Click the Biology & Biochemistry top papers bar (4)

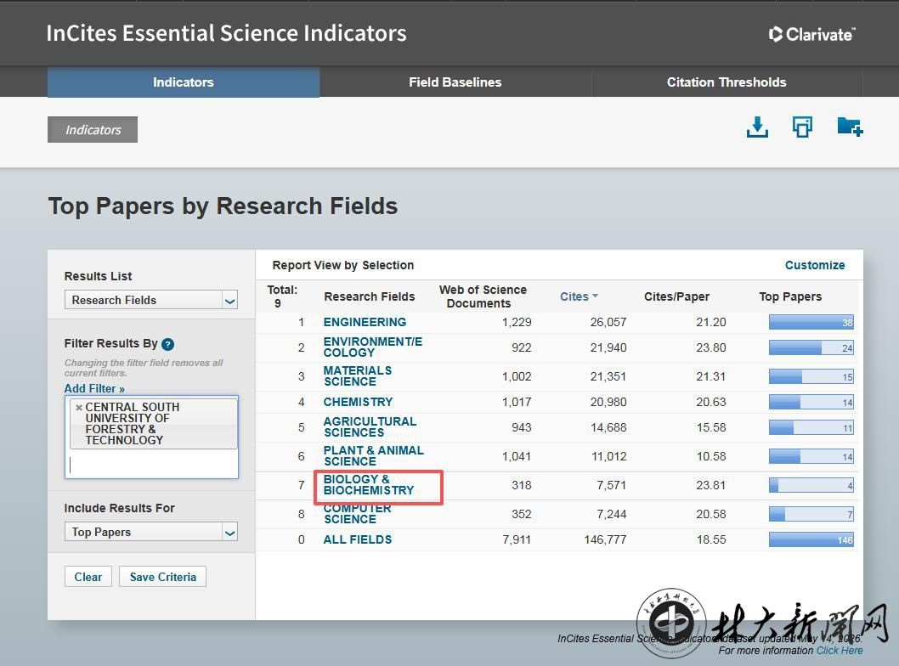point(811,485)
